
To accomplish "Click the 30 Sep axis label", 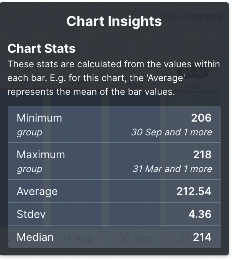I will 135,239.
